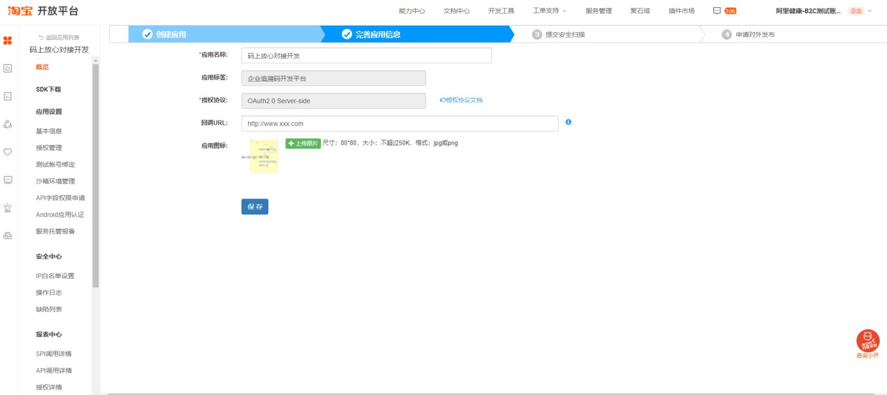Click the blue info icon beside 回调URL
The width and height of the screenshot is (887, 395).
[568, 122]
